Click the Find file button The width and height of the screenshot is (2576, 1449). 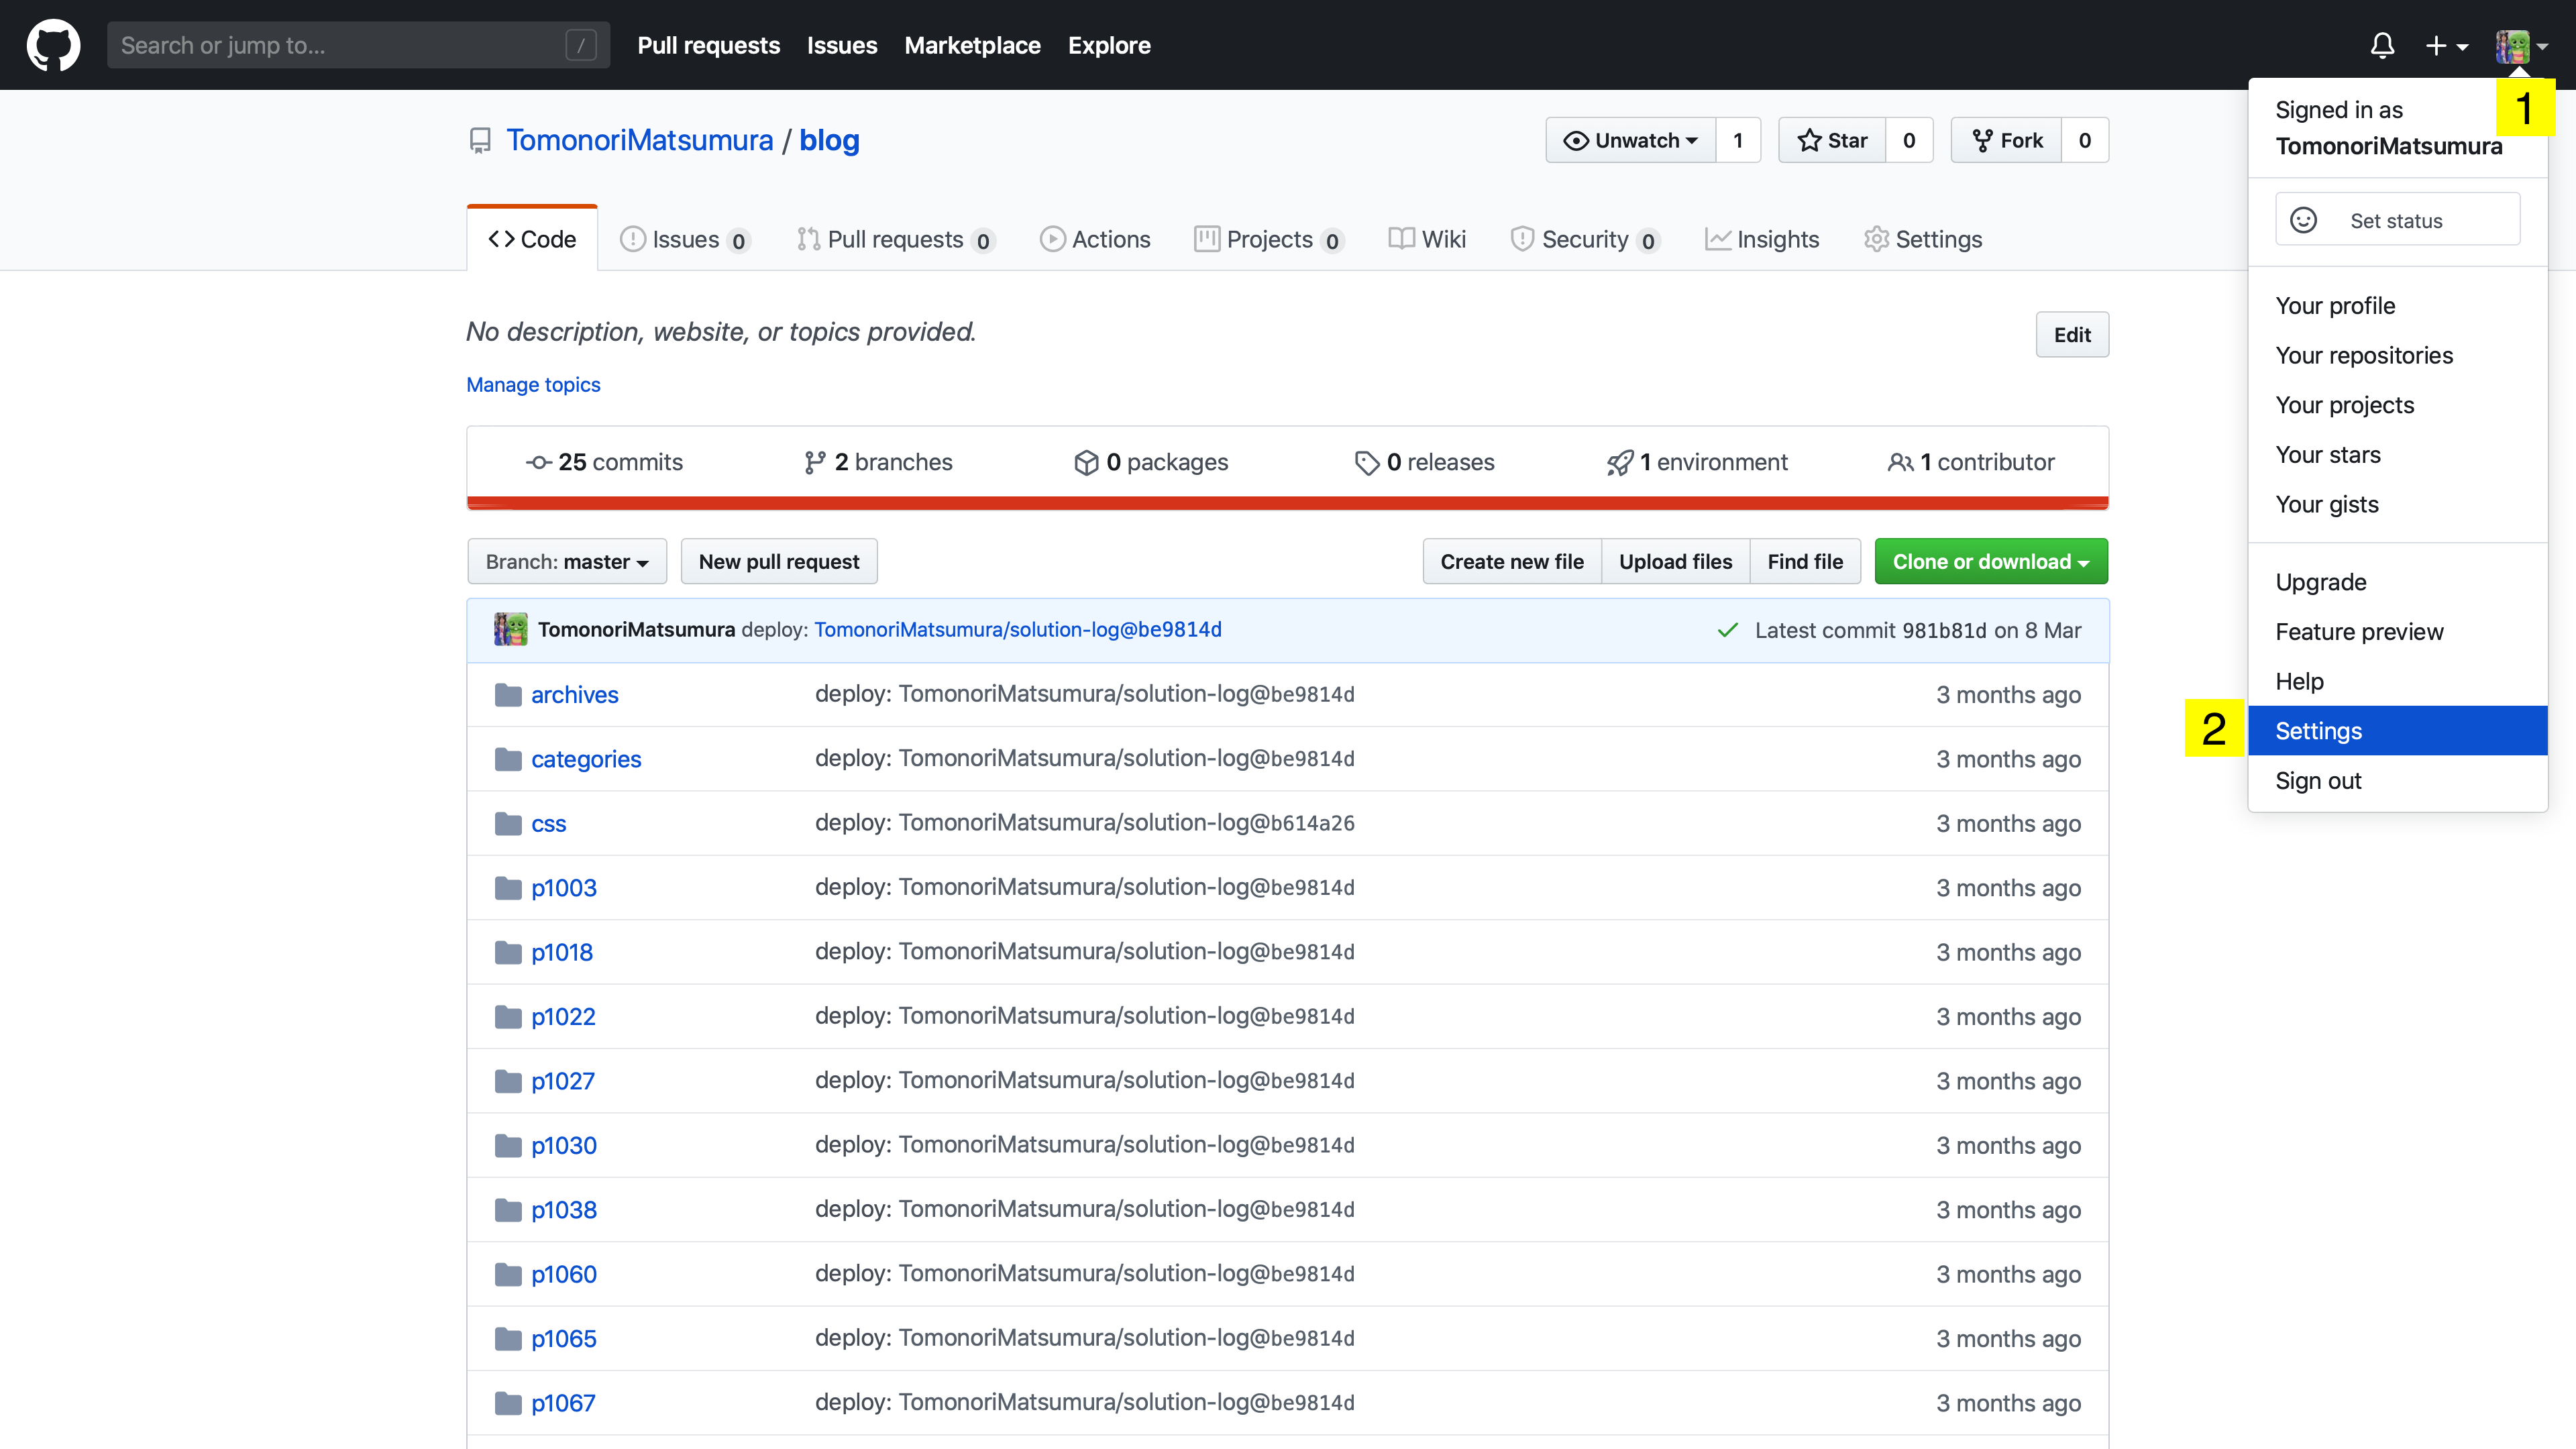pos(1805,561)
